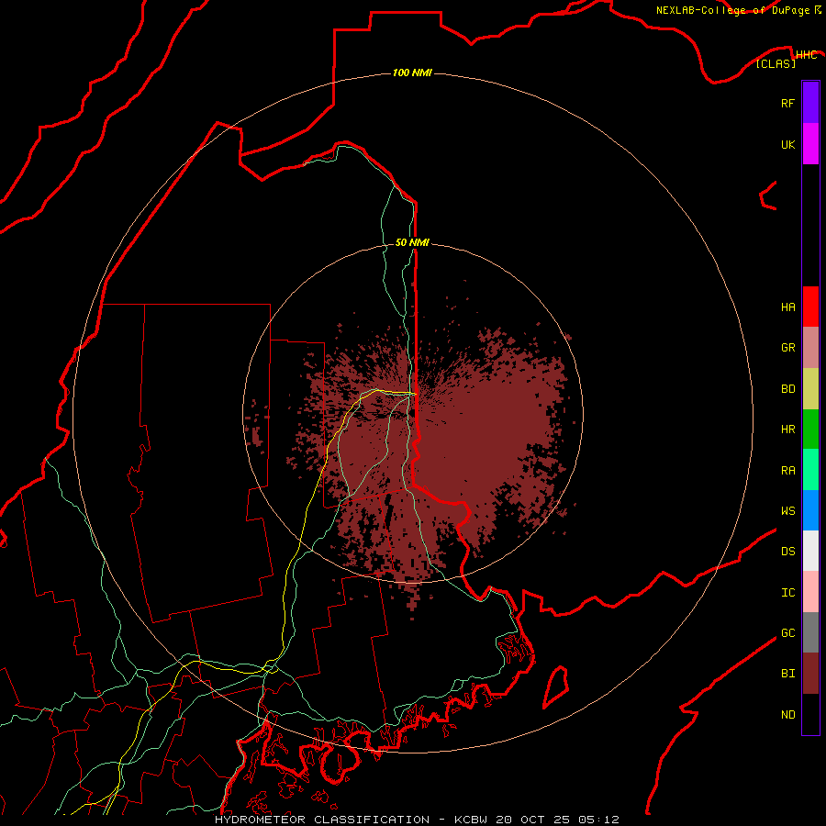This screenshot has height=826, width=826.
Task: Click the HA red legend swatch
Action: 810,307
